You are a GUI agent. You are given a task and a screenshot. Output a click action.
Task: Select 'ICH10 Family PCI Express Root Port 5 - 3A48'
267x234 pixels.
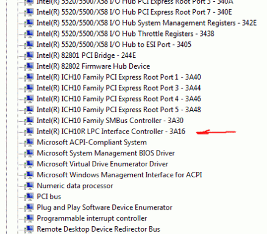click(x=119, y=110)
